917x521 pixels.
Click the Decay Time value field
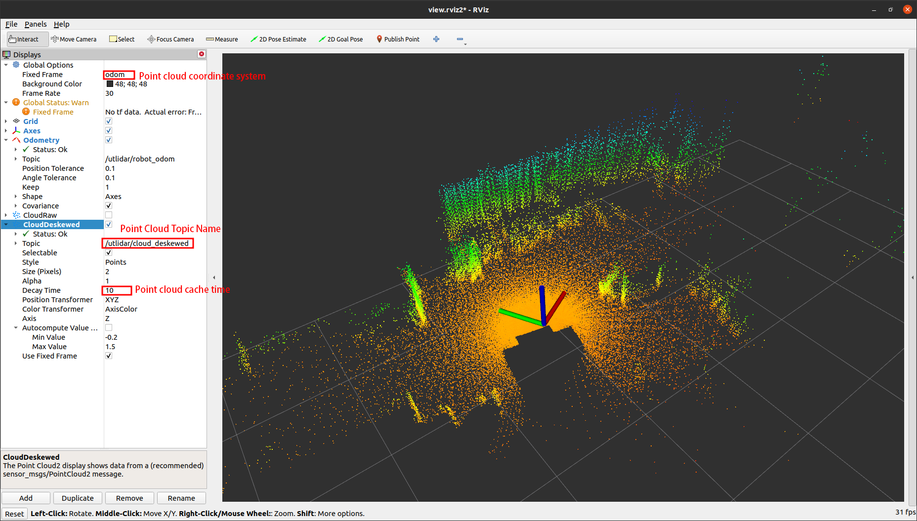tap(116, 290)
